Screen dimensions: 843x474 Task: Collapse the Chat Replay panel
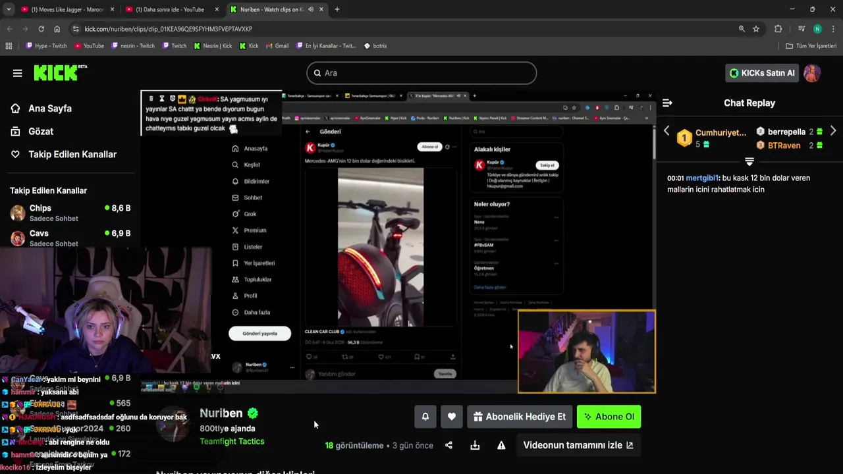coord(667,103)
